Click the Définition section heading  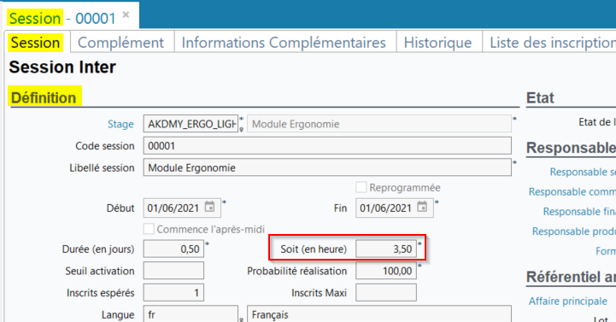tap(44, 97)
